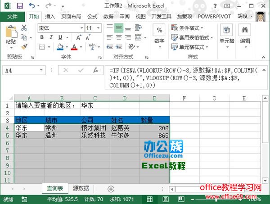Viewport: 270px width, 204px height.
Task: Toggle italic formatting
Action: click(51, 37)
